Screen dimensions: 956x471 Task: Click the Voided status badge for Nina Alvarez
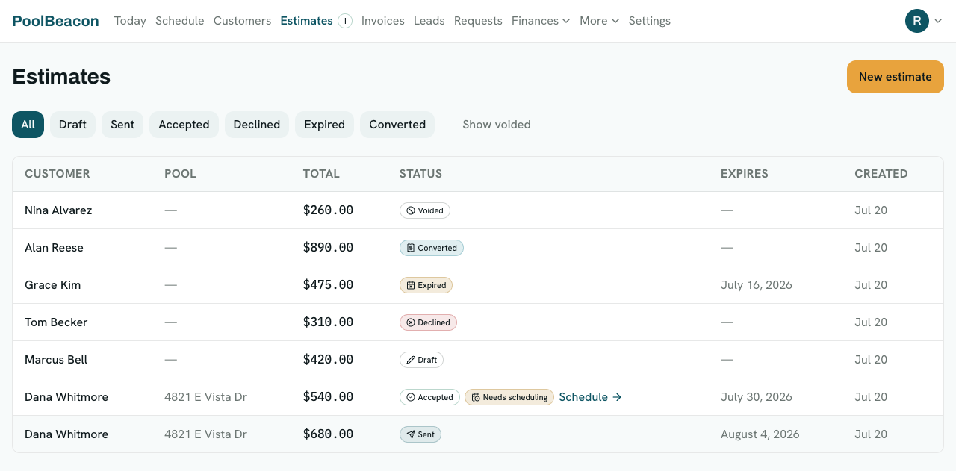pyautogui.click(x=425, y=210)
